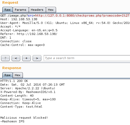Screen dimensions: 130x125
Task: Switch to Request Hex tab
Action: [x=51, y=10]
